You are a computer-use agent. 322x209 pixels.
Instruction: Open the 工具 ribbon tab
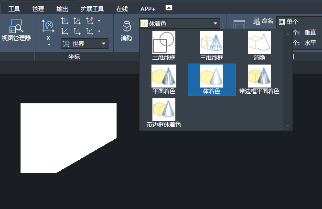tap(14, 9)
